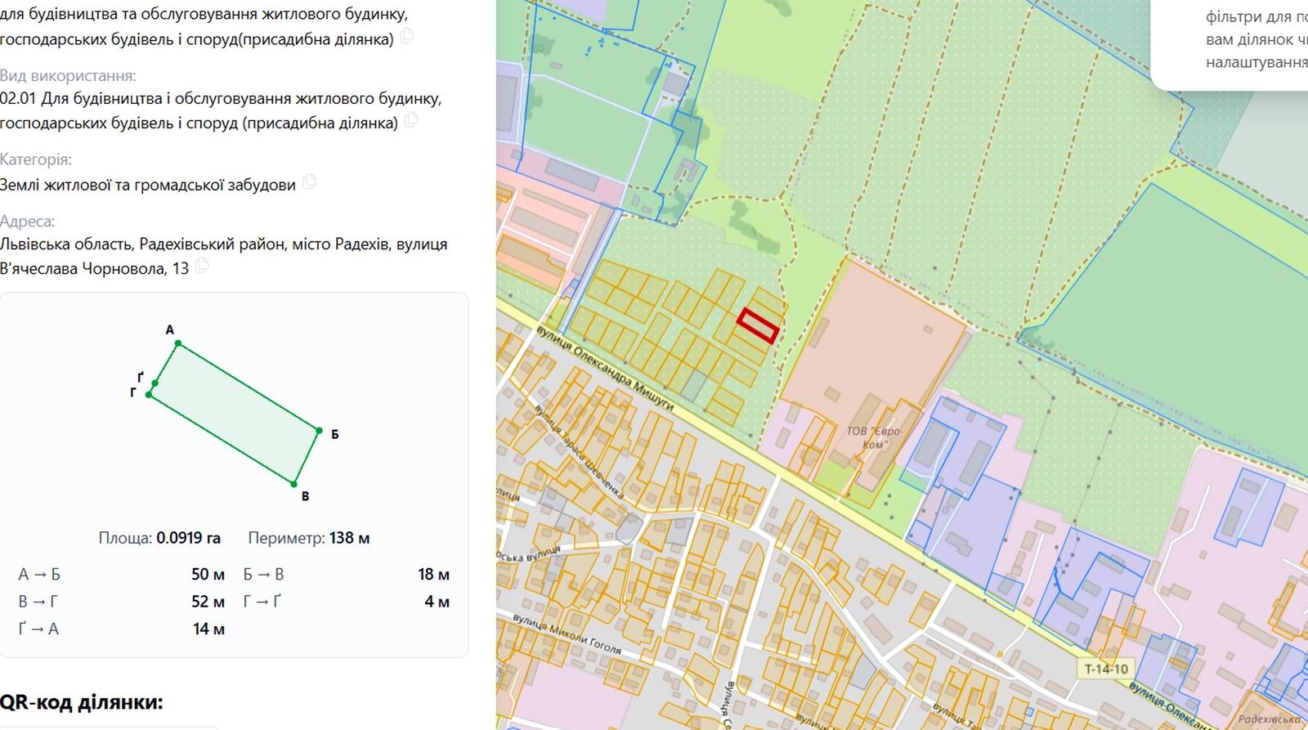Copy the присадибна ділянка purpose text

pyautogui.click(x=406, y=37)
